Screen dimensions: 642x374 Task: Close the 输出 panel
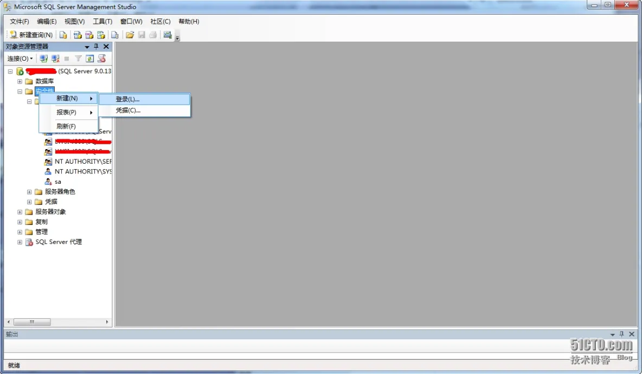point(632,334)
